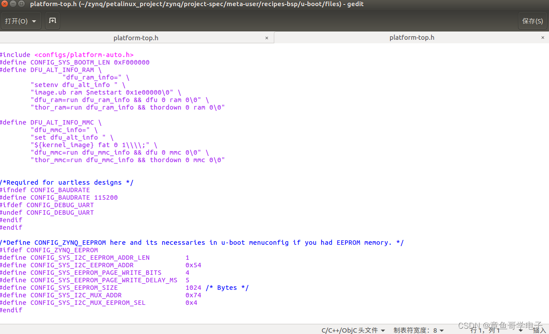Click the #include <configs/platform-auto.h> line
Screen dimensions: 549x334
tap(67, 55)
